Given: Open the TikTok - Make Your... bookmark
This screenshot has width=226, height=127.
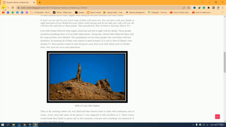Looking at the screenshot, I should point(63,13).
